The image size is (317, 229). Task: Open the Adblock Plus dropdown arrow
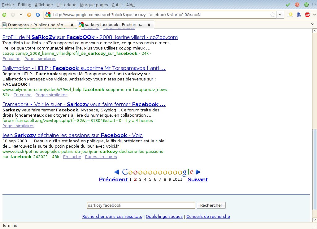[x=314, y=15]
